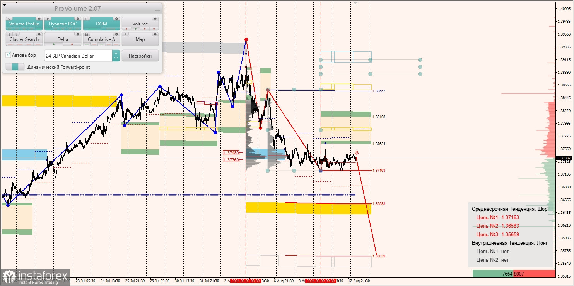Viewport: 574px width, 286px height.
Task: Open Map gear settings
Action: [x=155, y=34]
